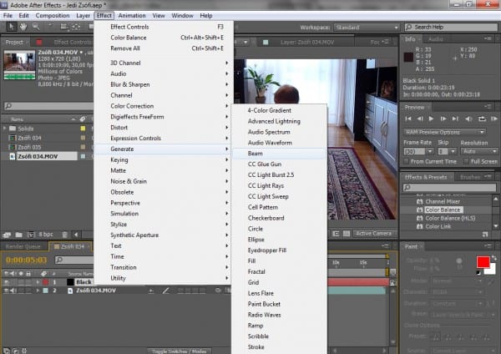Click the Active Camera view button
The width and height of the screenshot is (501, 354).
point(374,233)
